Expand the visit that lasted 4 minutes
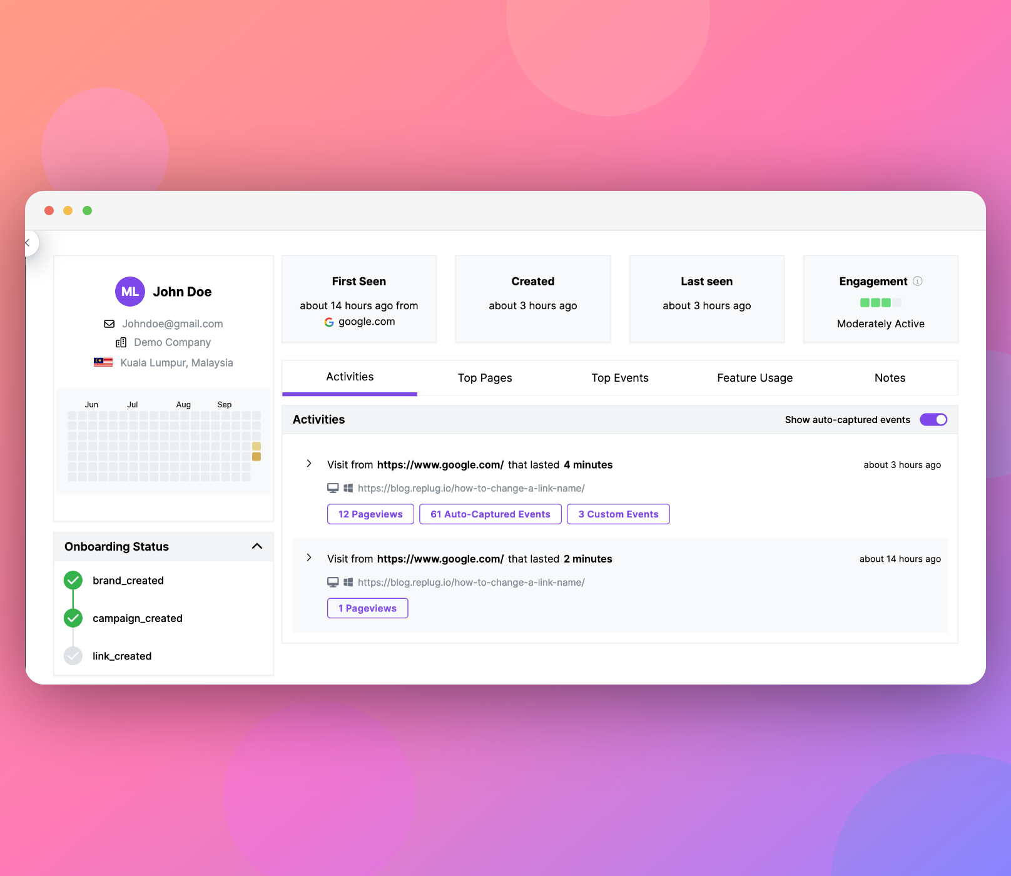1011x876 pixels. click(x=309, y=464)
